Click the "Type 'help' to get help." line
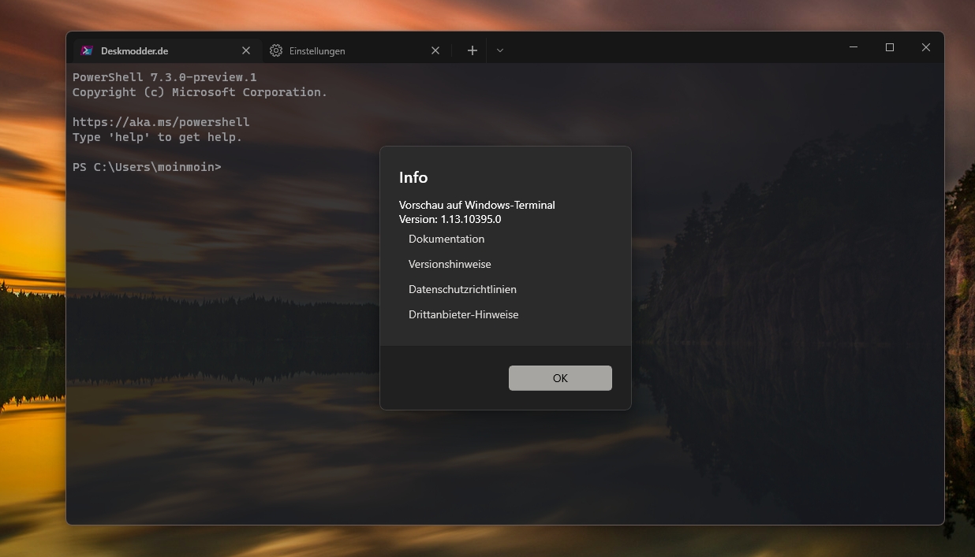The height and width of the screenshot is (557, 975). (x=158, y=137)
